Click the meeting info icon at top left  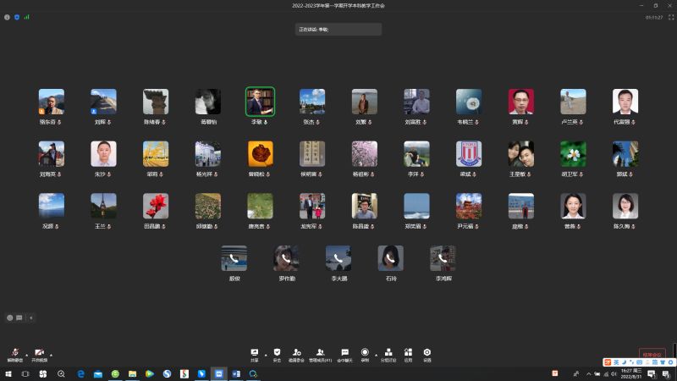coord(8,16)
